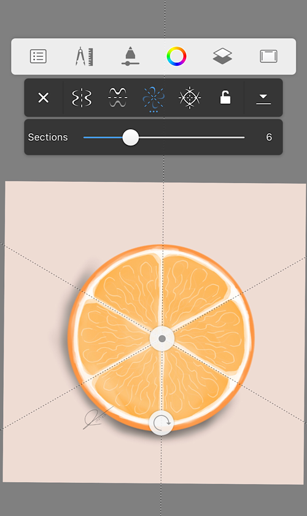Image resolution: width=307 pixels, height=516 pixels.
Task: Select vertical mirror symmetry mode
Action: click(82, 98)
